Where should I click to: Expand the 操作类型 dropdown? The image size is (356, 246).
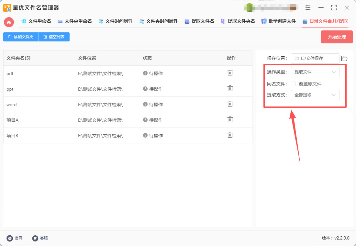(315, 72)
